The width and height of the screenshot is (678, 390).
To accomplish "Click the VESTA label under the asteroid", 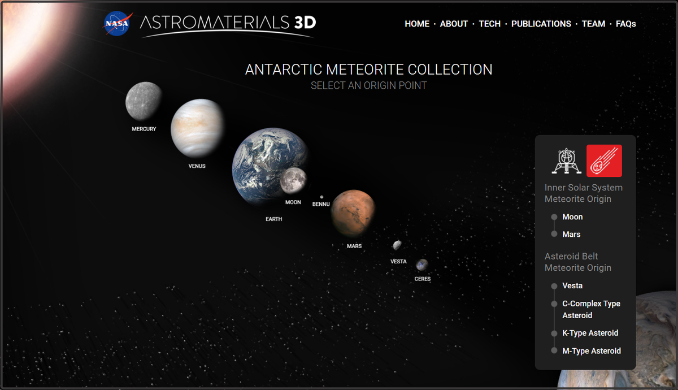I will pos(398,262).
